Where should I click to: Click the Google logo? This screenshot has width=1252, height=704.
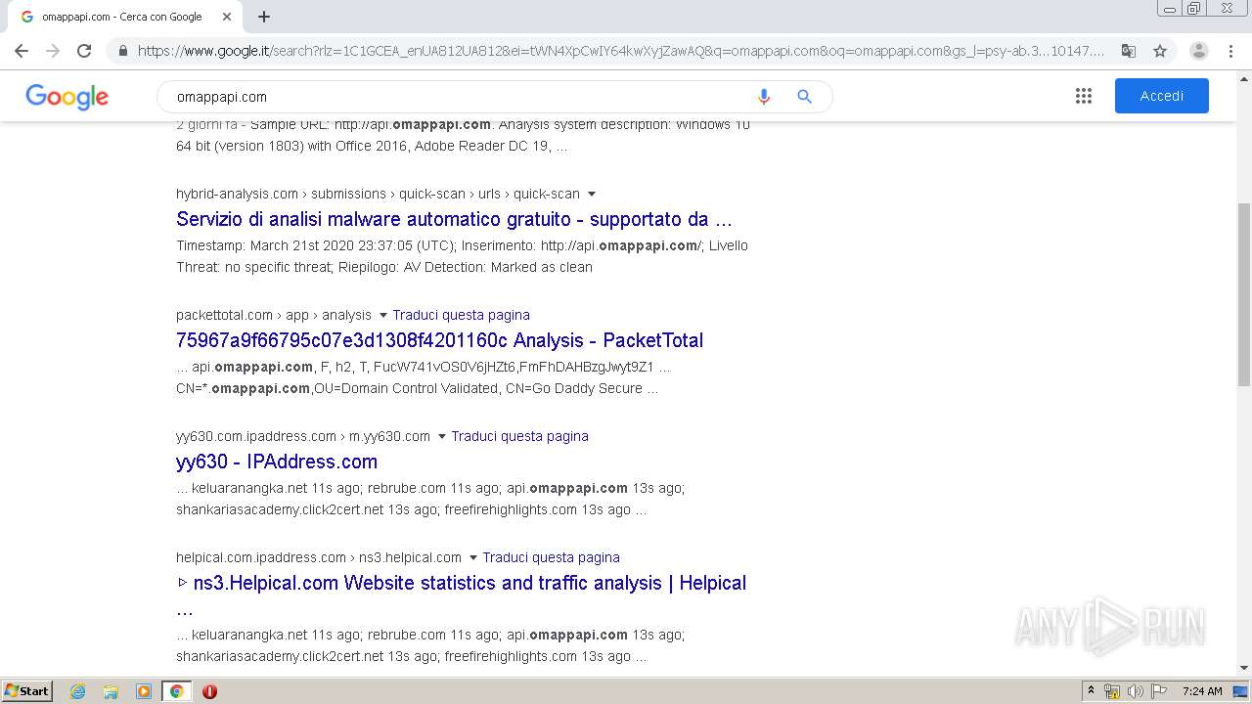(x=67, y=97)
